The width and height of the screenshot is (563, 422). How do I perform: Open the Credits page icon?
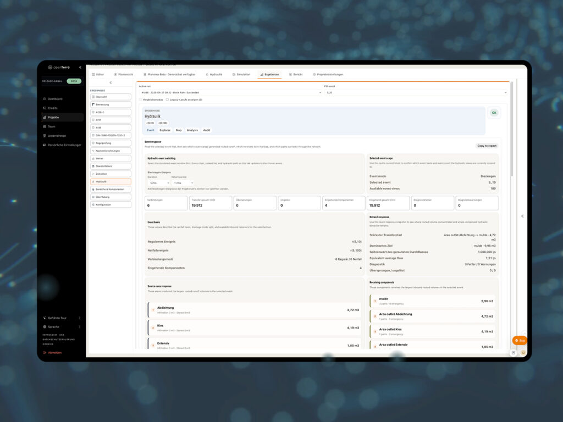[x=45, y=108]
